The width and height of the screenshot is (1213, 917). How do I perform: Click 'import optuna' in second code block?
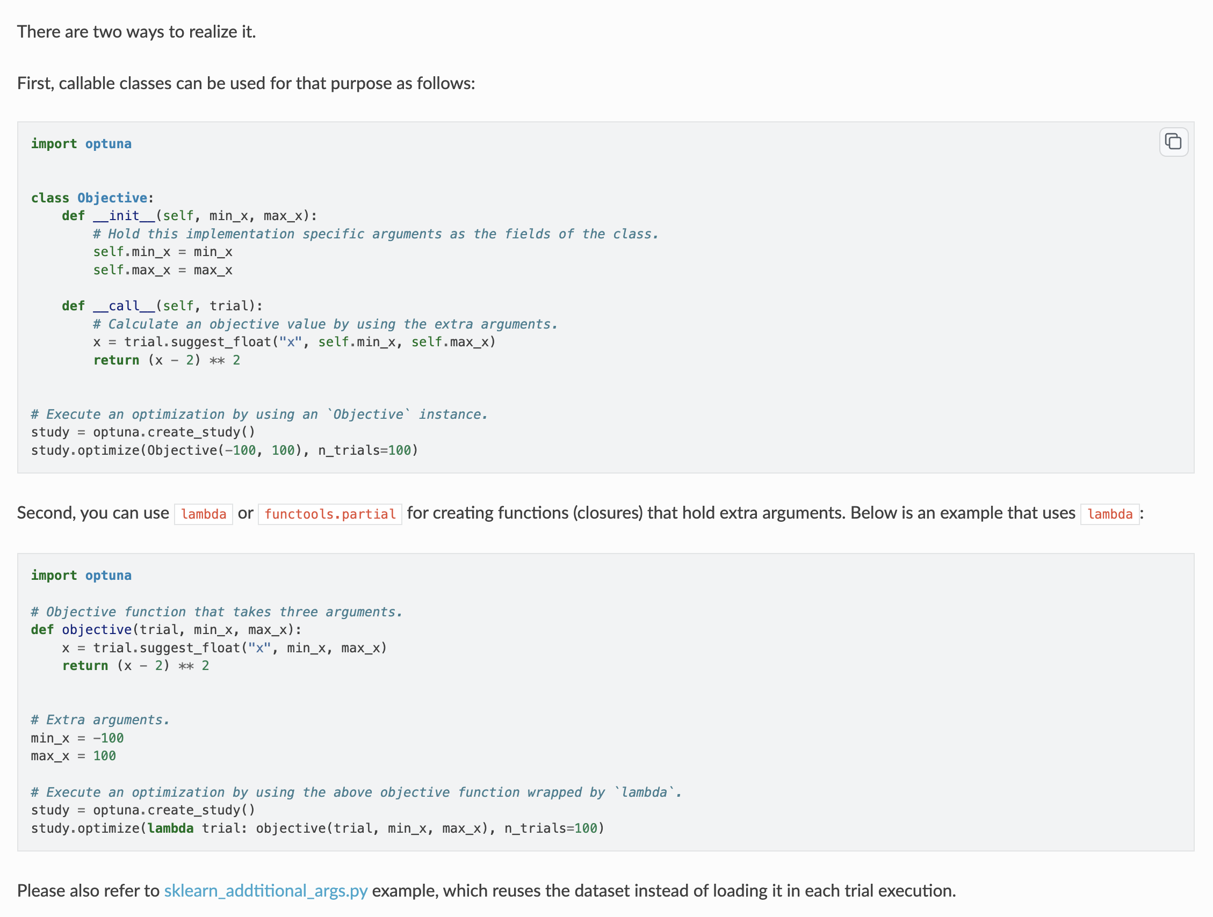pyautogui.click(x=81, y=576)
